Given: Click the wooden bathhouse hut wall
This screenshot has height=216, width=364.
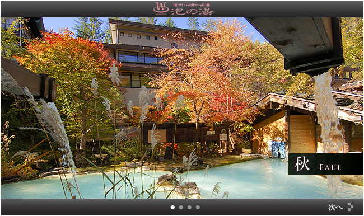Looking at the screenshot, I should coord(302,134).
